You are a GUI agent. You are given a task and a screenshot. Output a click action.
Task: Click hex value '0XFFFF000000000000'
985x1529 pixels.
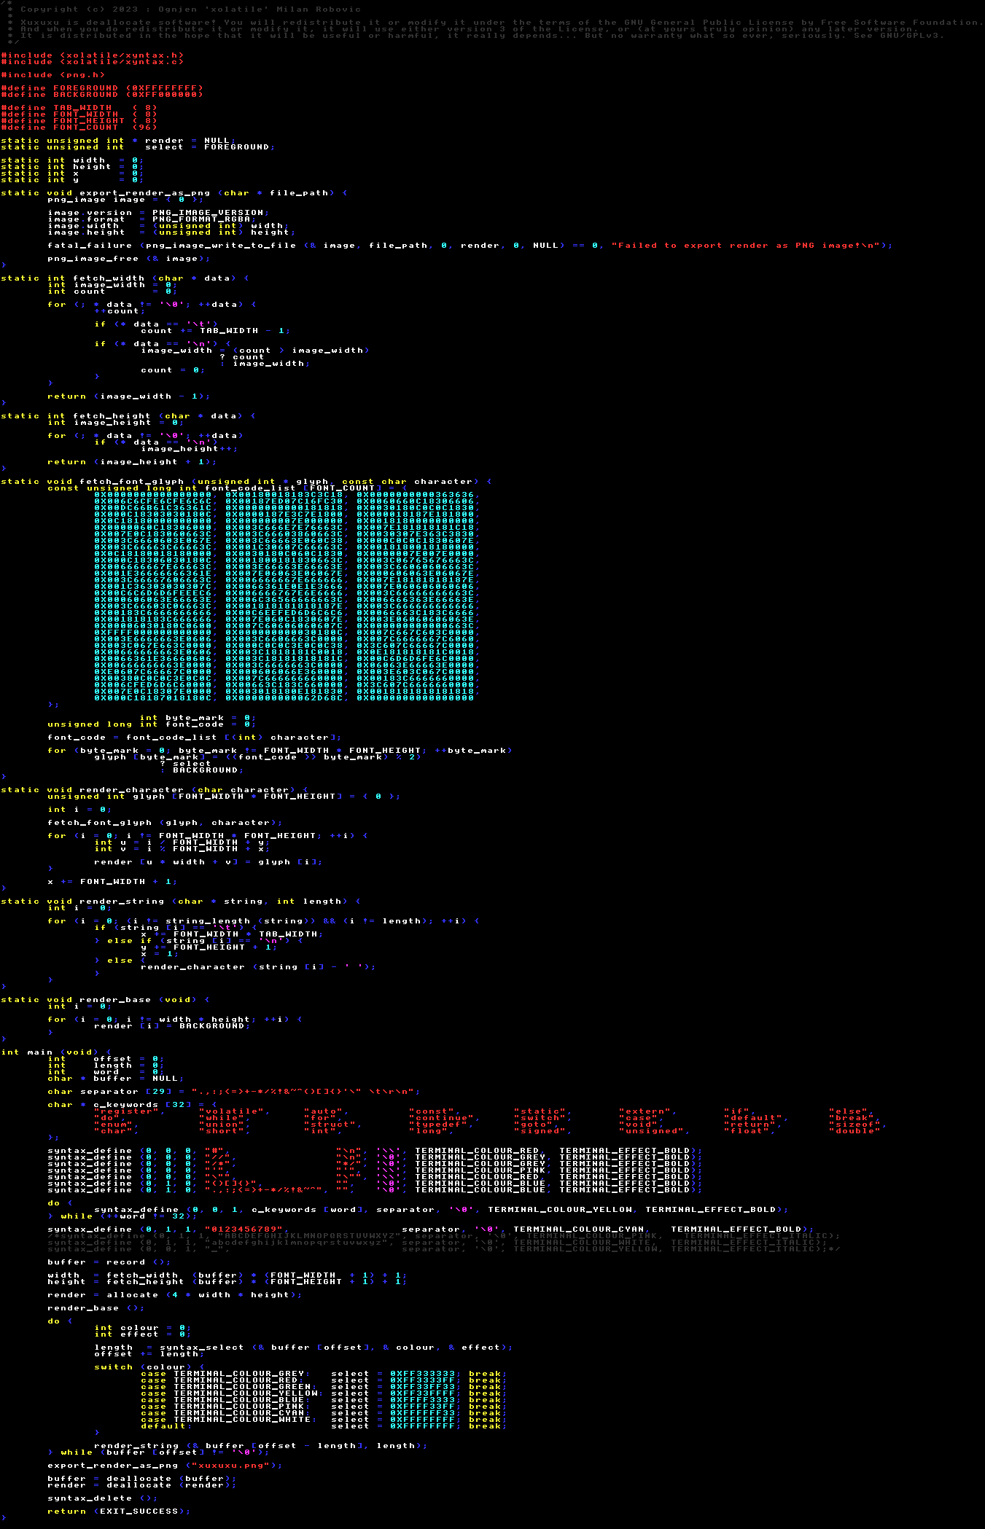pyautogui.click(x=153, y=633)
